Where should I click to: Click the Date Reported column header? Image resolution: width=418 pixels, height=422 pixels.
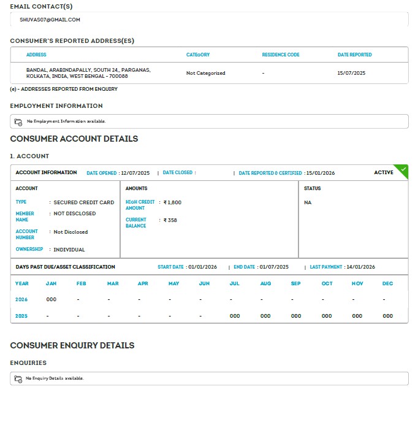(354, 55)
